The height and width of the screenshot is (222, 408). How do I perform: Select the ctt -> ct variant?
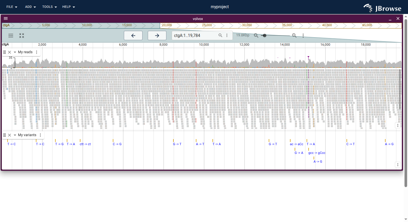(85, 144)
